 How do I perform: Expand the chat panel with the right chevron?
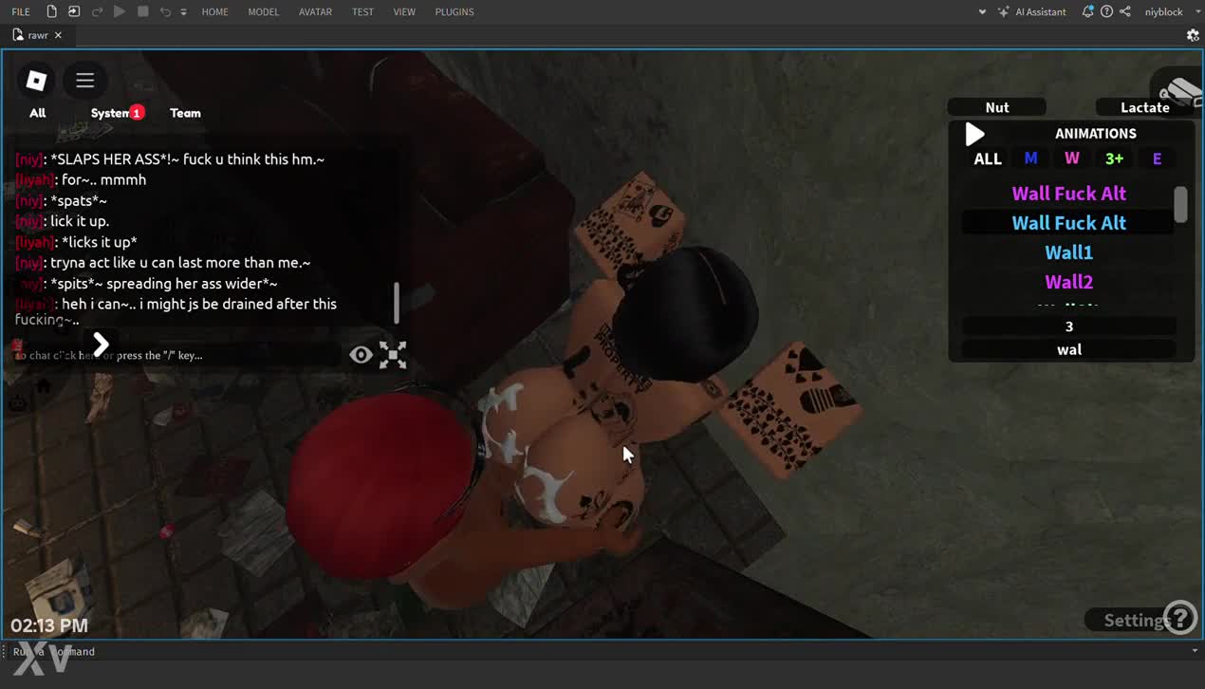pos(101,344)
